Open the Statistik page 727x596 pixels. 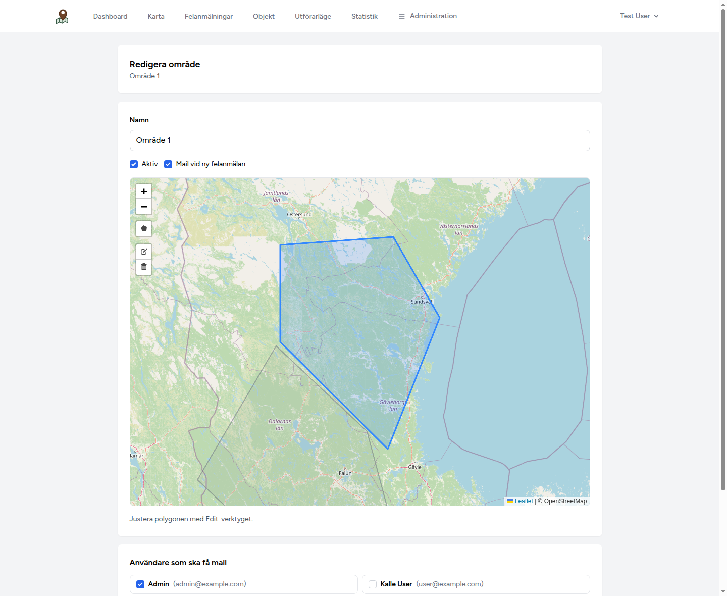365,16
